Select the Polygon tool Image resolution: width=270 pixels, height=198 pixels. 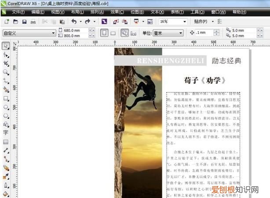[6, 116]
